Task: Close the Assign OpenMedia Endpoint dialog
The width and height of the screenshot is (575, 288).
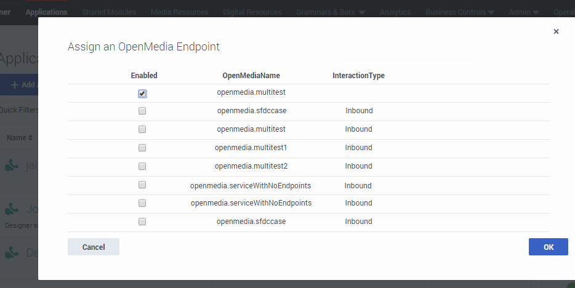Action: coord(556,31)
